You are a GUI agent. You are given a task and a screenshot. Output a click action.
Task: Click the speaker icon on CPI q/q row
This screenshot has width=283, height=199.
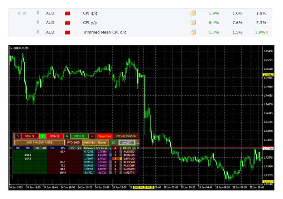click(38, 13)
